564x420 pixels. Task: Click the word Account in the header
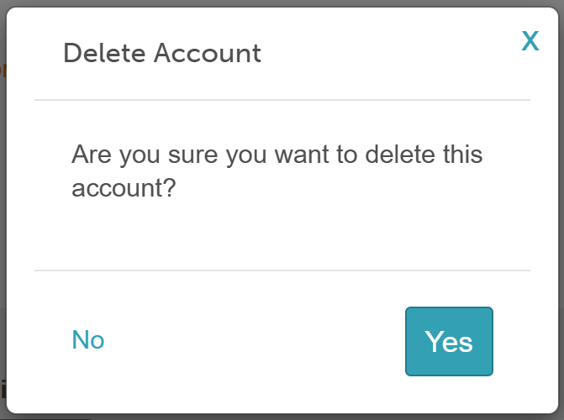208,53
